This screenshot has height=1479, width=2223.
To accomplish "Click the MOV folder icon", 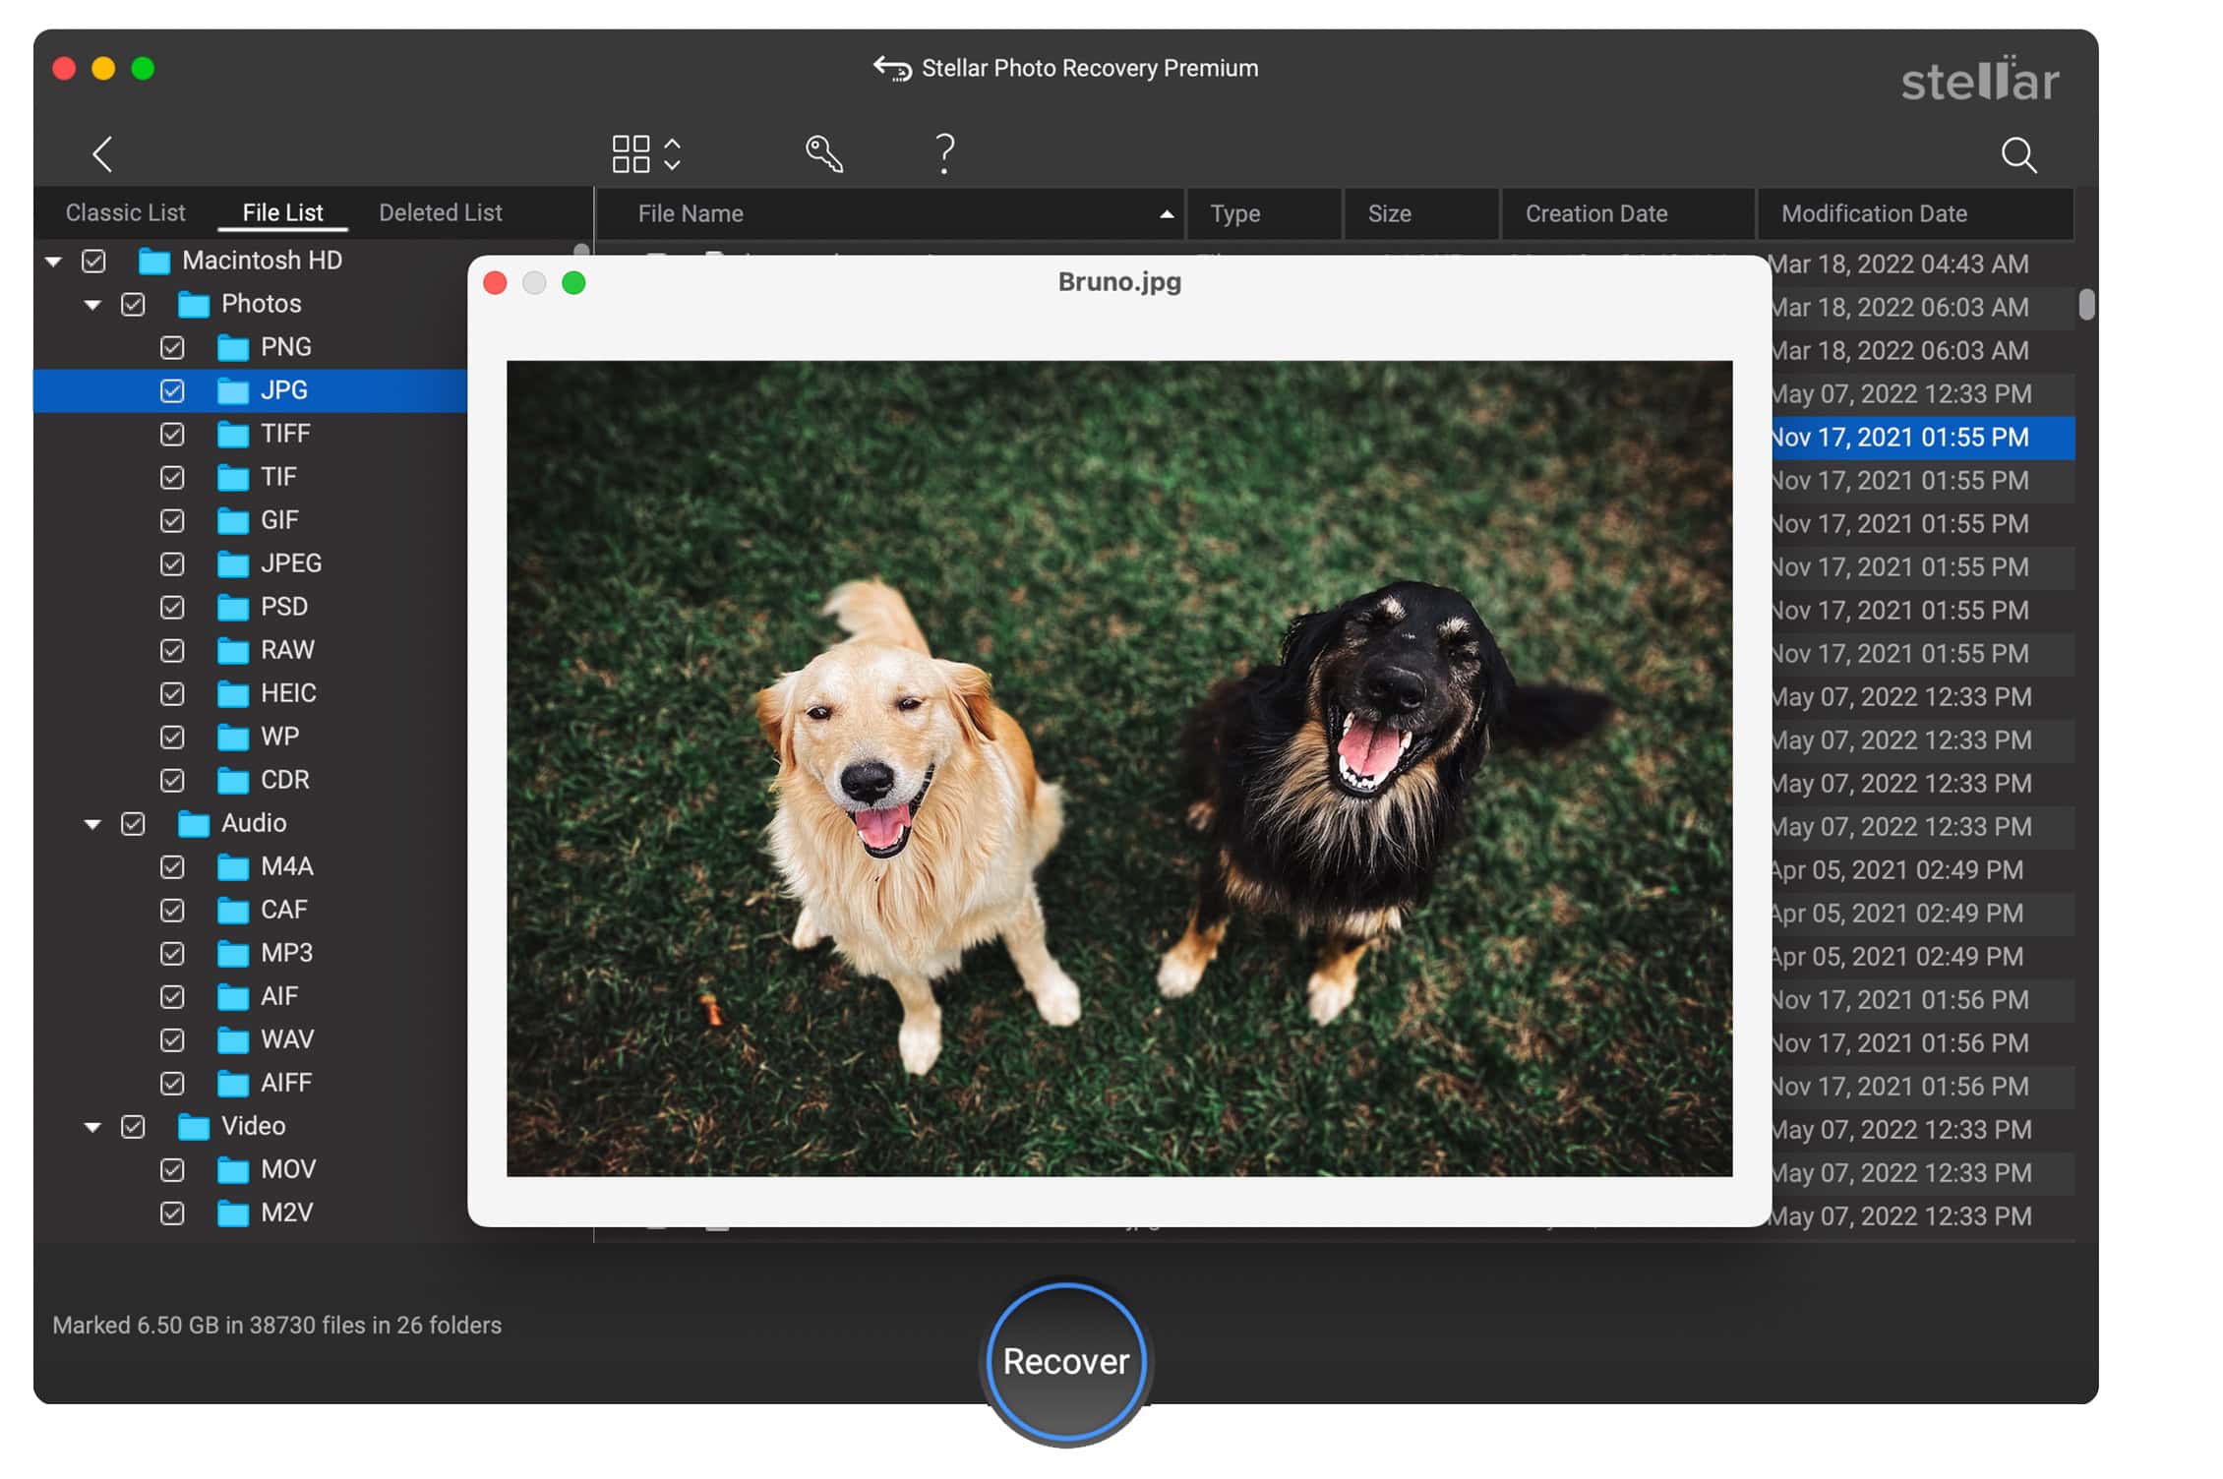I will pos(233,1170).
